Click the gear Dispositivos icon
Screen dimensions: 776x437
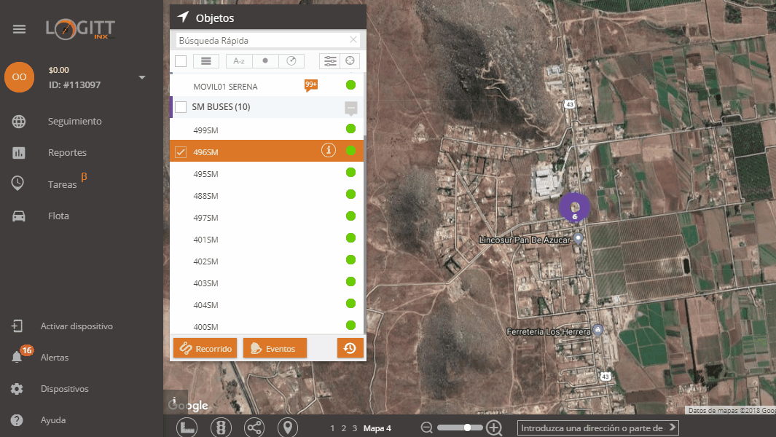tap(17, 389)
